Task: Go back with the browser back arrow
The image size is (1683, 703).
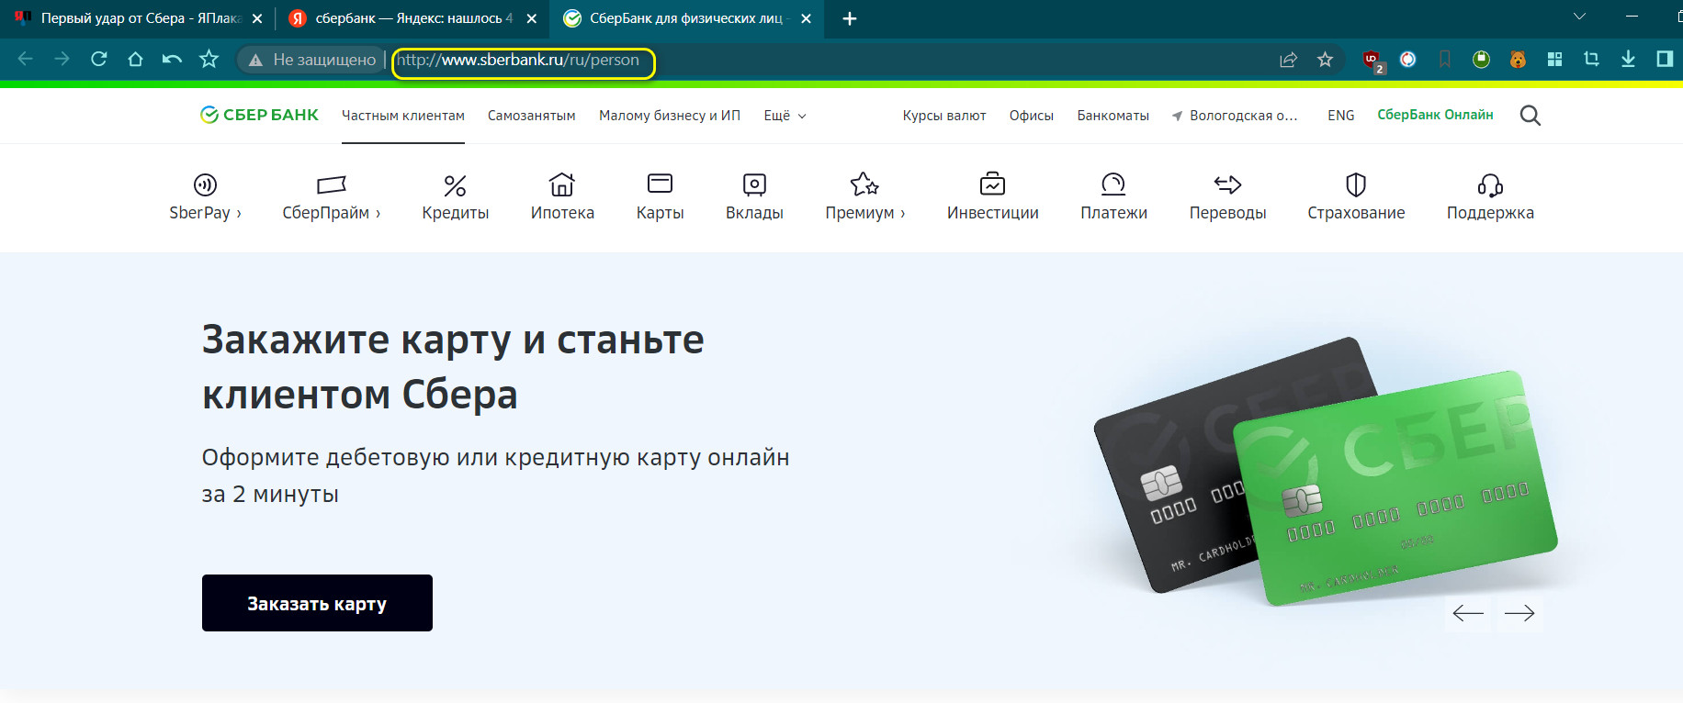Action: coord(26,60)
